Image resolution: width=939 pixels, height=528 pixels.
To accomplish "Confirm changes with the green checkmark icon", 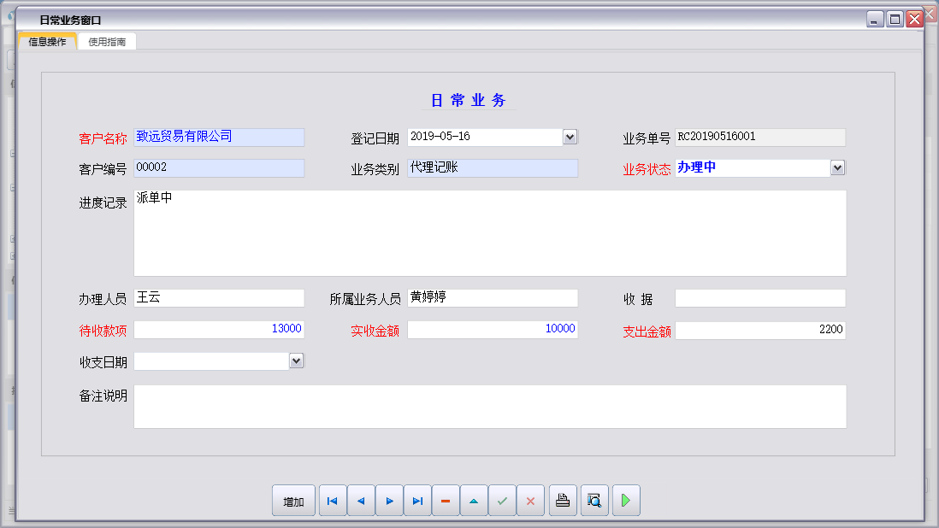I will pos(502,501).
